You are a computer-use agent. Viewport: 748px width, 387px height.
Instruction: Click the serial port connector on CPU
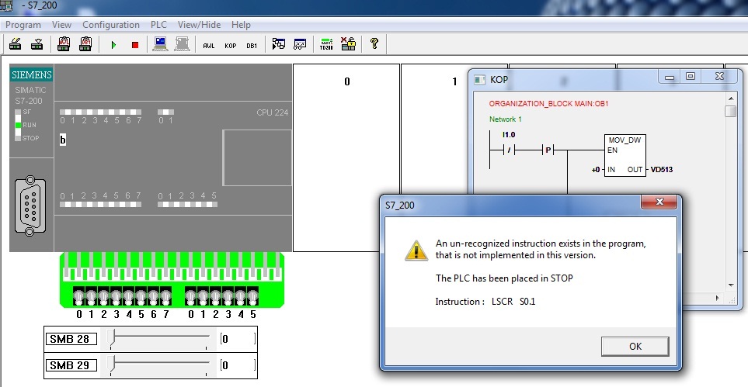point(30,206)
